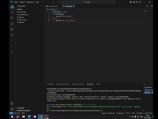Viewport: 158px width, 119px height.
Task: Click remote window indicator in status bar
Action: [x=11, y=113]
